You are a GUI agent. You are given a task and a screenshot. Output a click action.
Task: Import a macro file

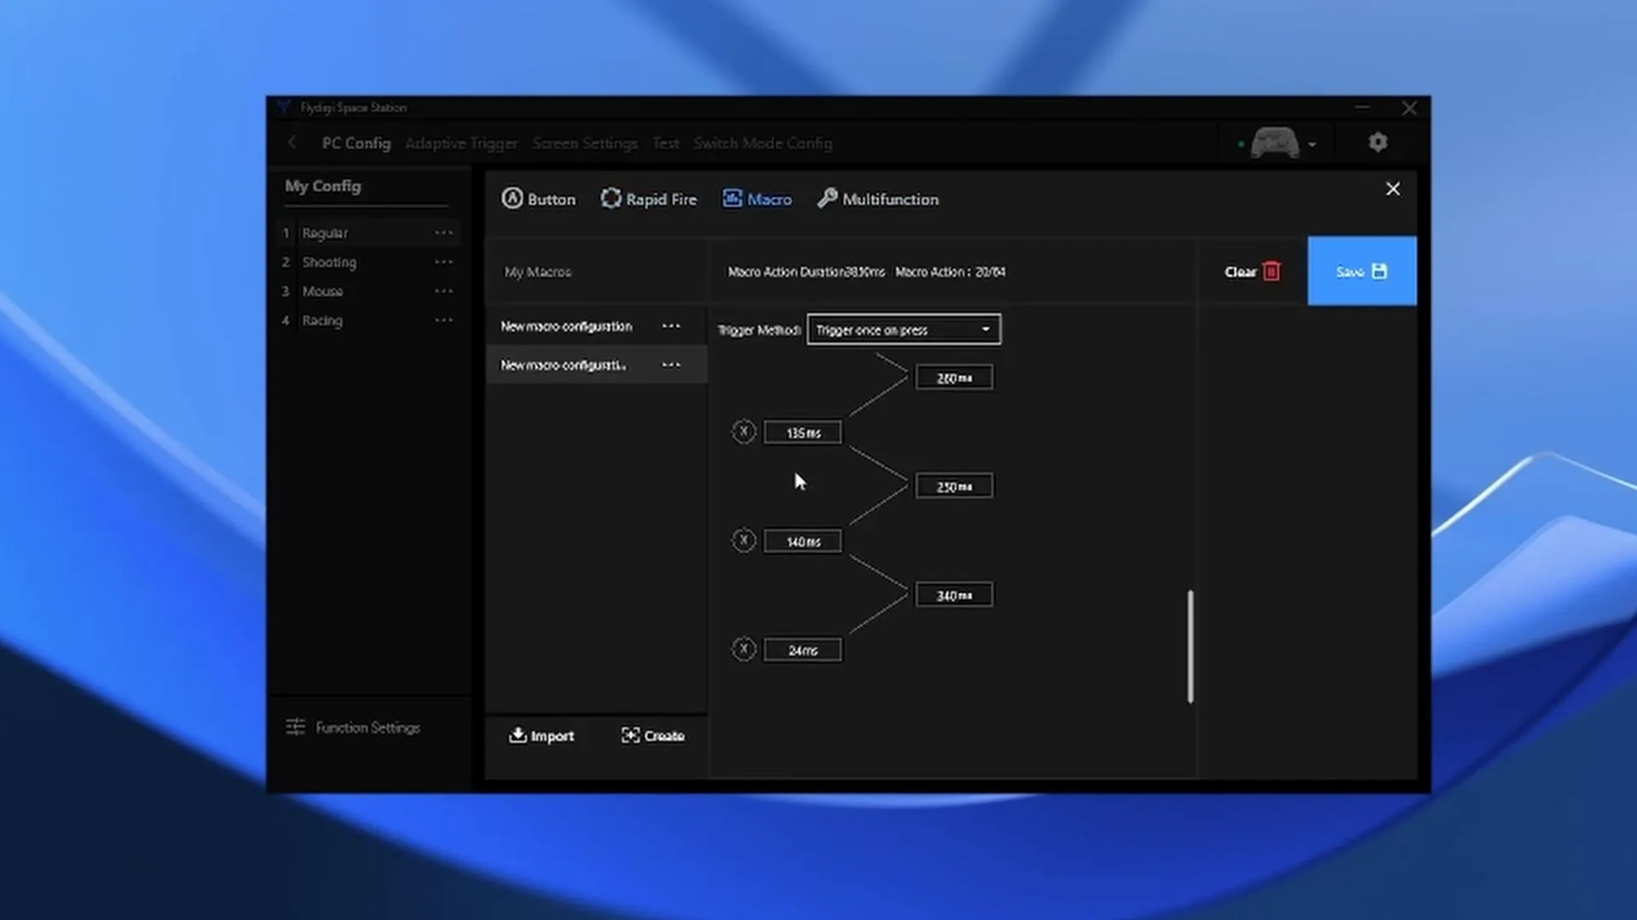coord(541,736)
